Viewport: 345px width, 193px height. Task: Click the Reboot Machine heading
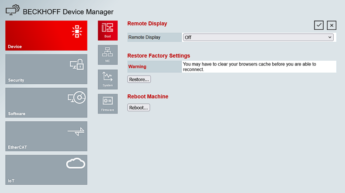[148, 96]
